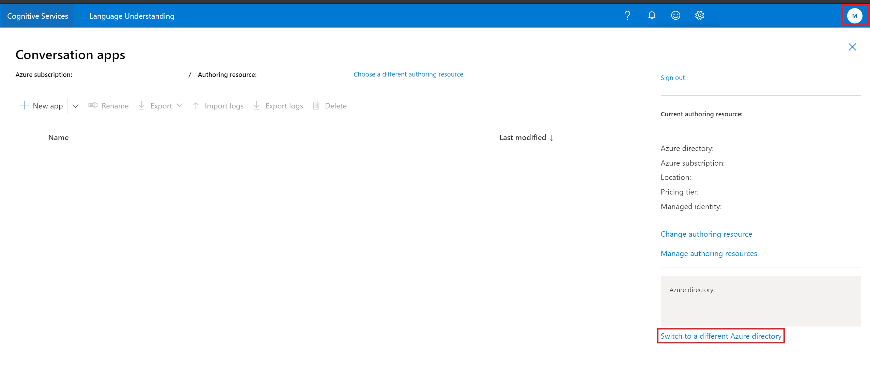Open the settings gear icon
This screenshot has height=389, width=870.
click(x=700, y=15)
